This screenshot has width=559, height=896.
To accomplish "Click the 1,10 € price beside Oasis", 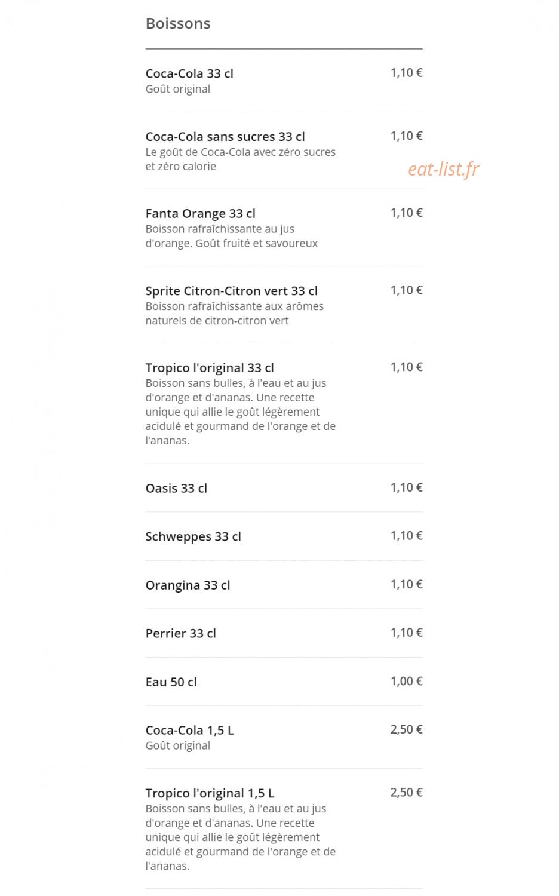I will coord(406,488).
